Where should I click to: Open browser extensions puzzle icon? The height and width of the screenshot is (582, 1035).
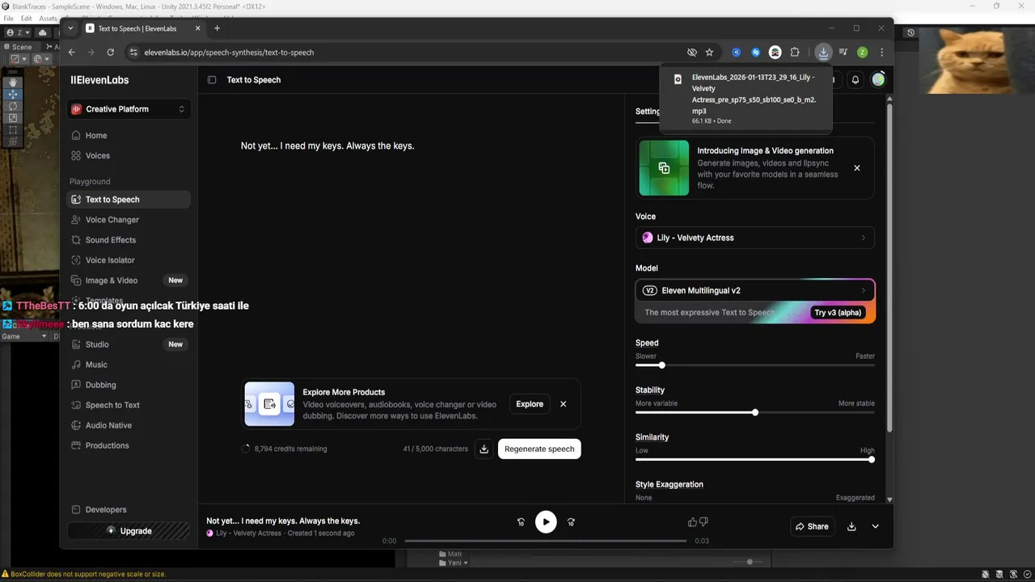tap(795, 53)
